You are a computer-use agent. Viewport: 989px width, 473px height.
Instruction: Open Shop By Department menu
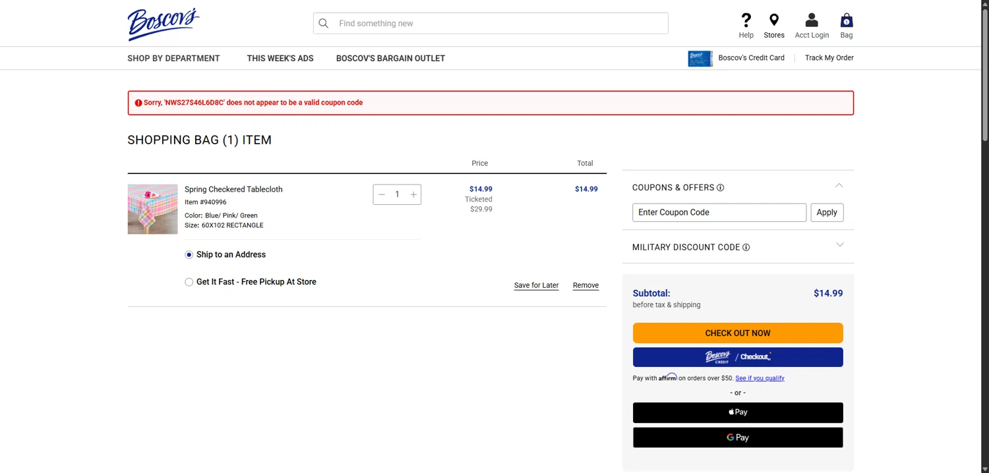click(x=173, y=59)
